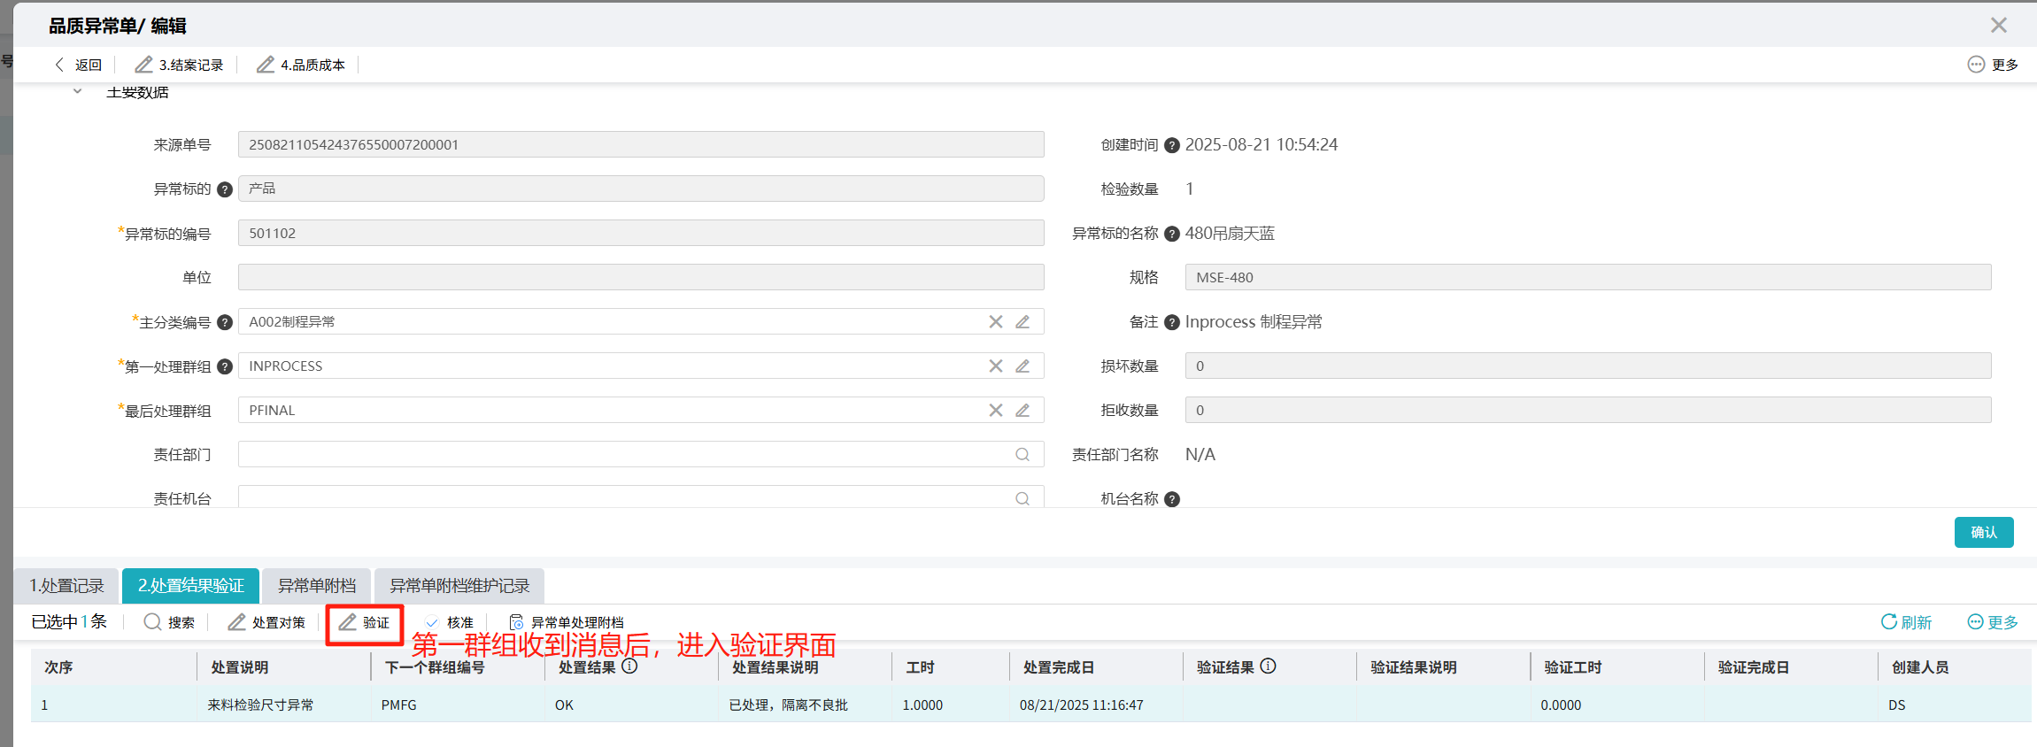Switch to the 1.处置记录 tab

66,586
